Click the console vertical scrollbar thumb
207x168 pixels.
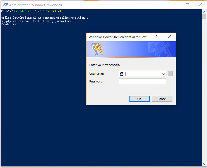(x=204, y=16)
